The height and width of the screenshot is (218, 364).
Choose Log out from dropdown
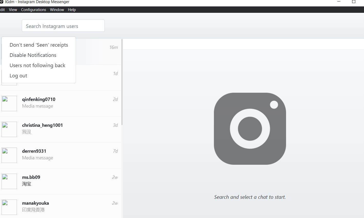(x=39, y=76)
